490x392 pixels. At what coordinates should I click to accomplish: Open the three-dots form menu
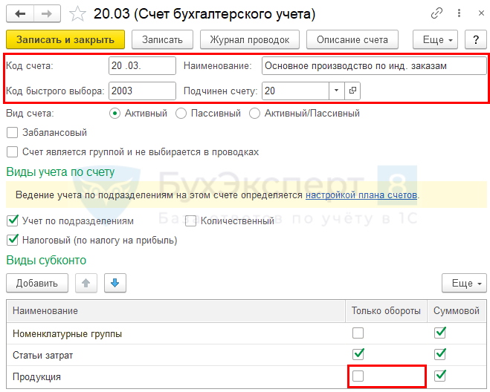click(x=459, y=13)
